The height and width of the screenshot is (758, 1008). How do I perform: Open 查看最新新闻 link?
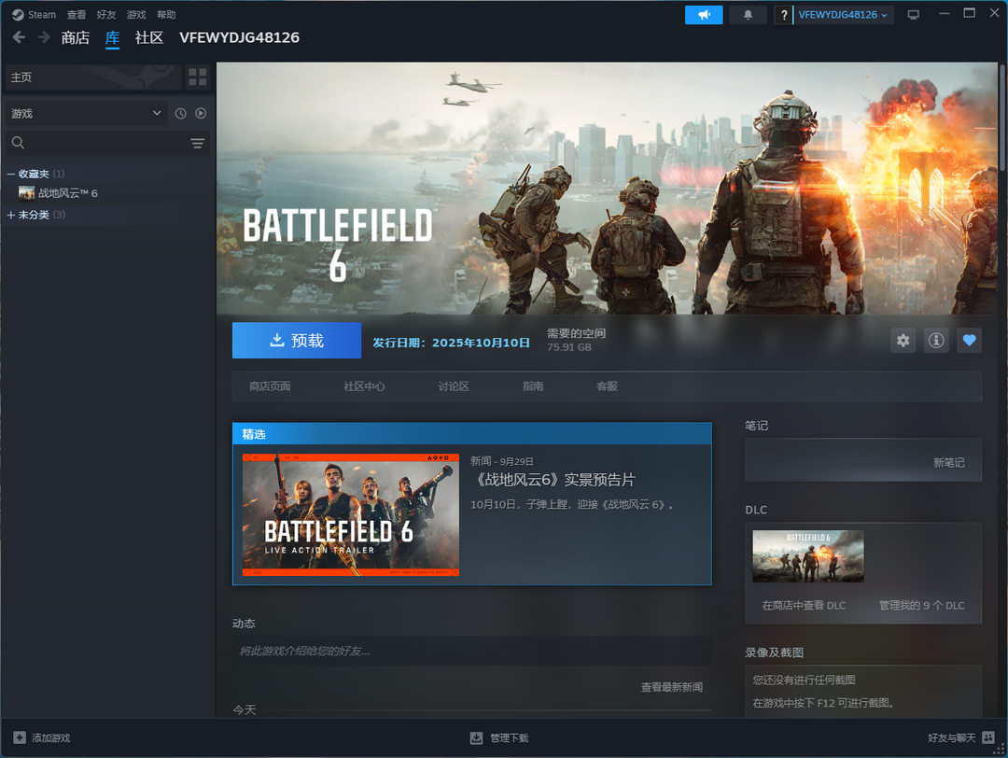[671, 687]
